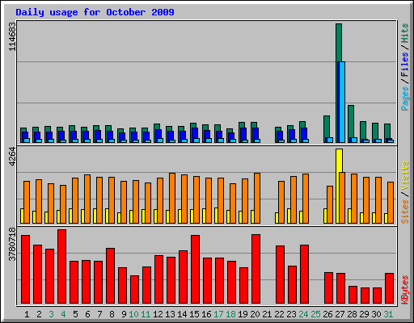Click the "Daily usage for October 2009" title

[95, 12]
